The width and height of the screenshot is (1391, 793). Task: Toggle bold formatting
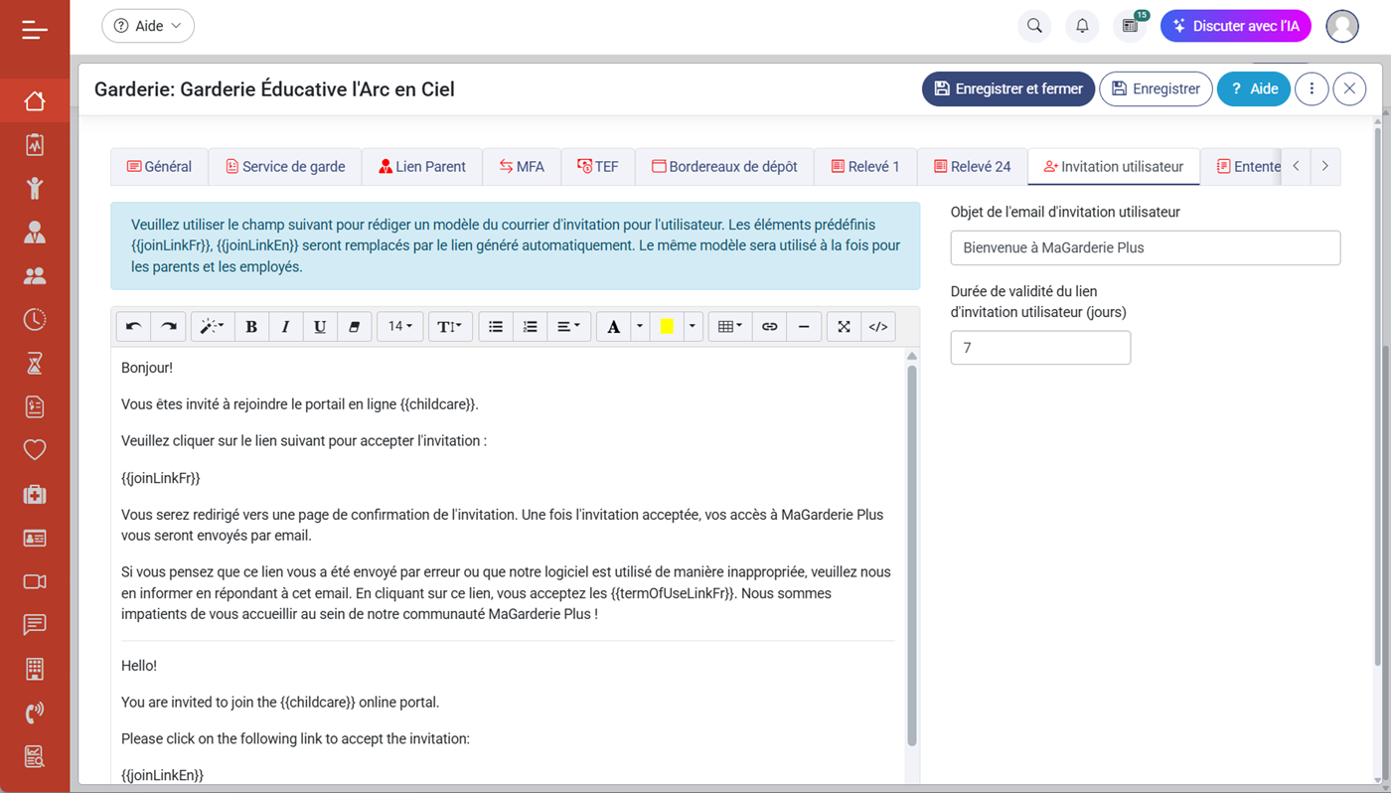[x=251, y=327]
